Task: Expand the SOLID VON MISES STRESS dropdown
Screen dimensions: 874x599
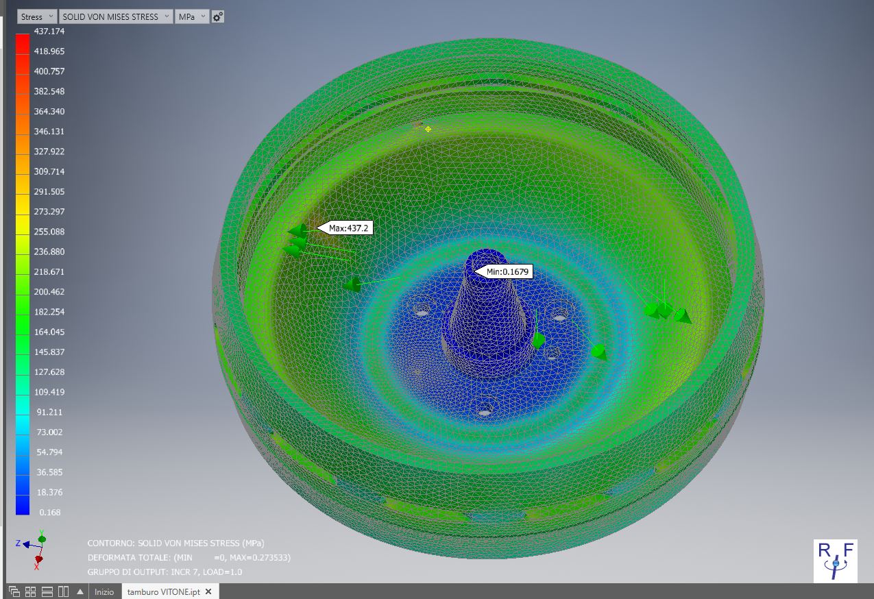Action: pos(115,16)
